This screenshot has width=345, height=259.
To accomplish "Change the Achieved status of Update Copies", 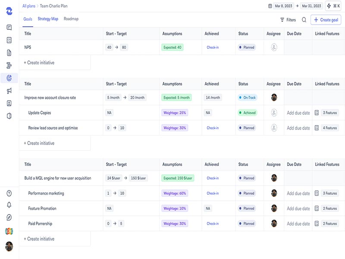I will point(248,113).
